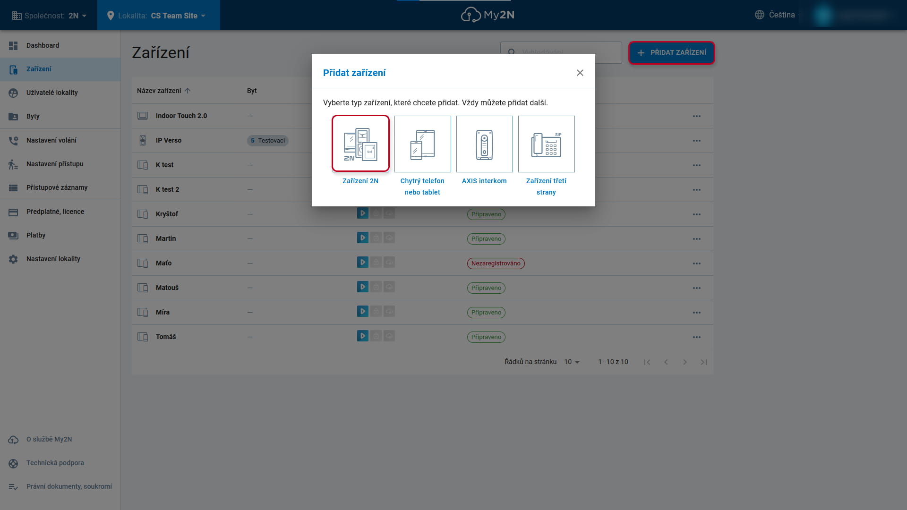
Task: Open the Technická podpora link
Action: [55, 463]
